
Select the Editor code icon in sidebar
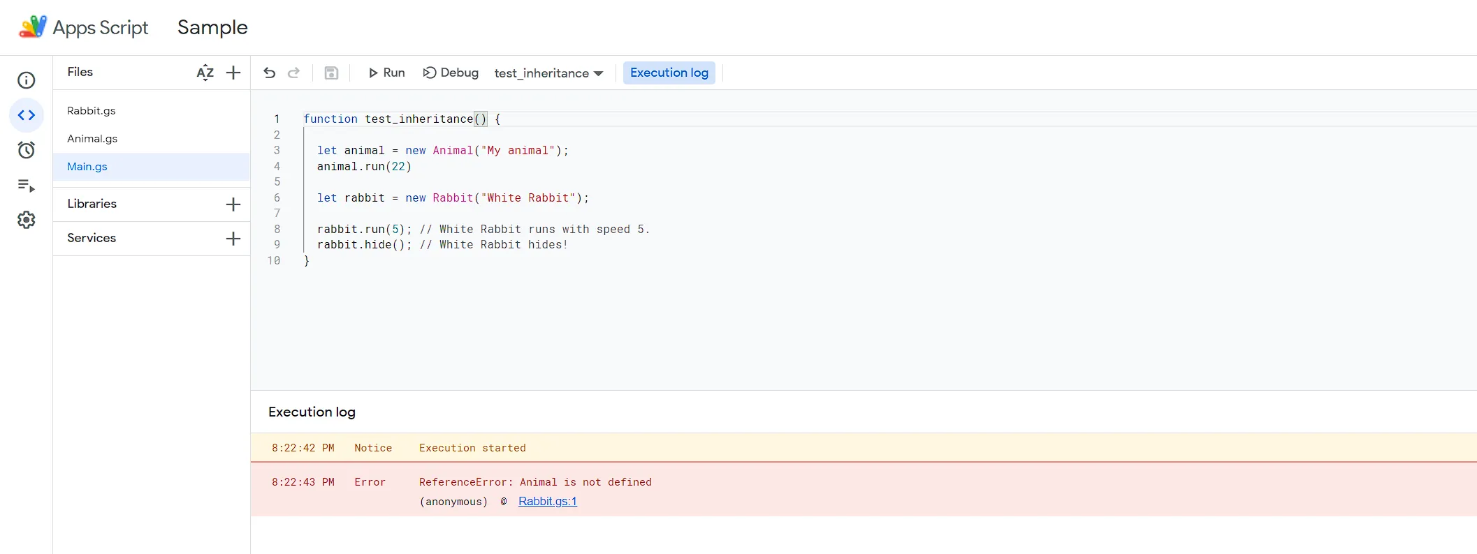(x=27, y=115)
